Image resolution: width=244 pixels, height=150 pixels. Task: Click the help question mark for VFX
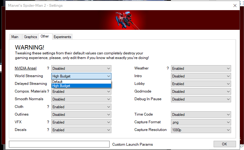pyautogui.click(x=48, y=122)
